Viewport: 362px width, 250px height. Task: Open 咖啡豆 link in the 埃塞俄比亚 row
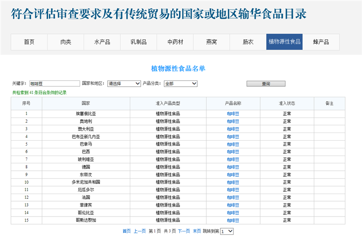click(x=233, y=114)
